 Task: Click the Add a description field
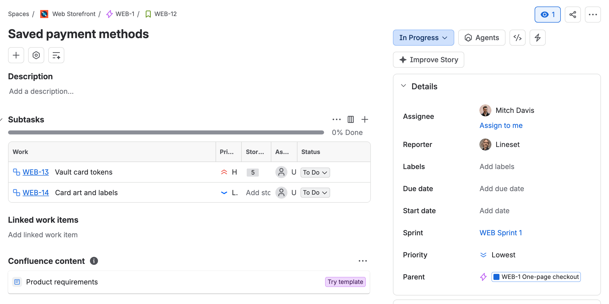pyautogui.click(x=41, y=91)
